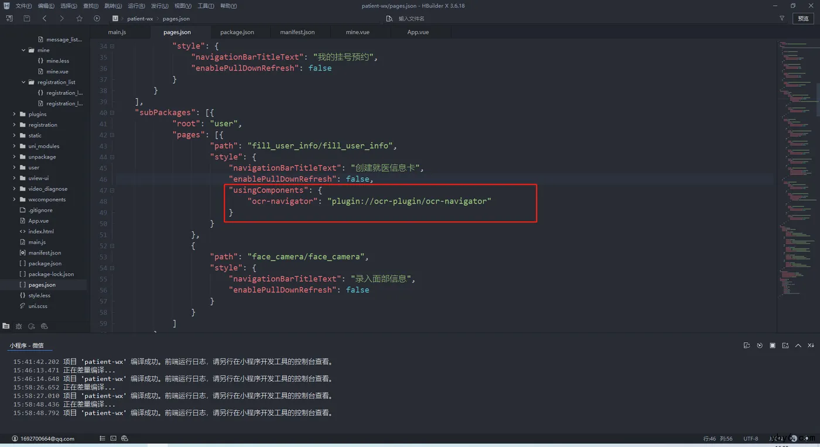Click the 预览 preview button
820x447 pixels.
[x=803, y=19]
